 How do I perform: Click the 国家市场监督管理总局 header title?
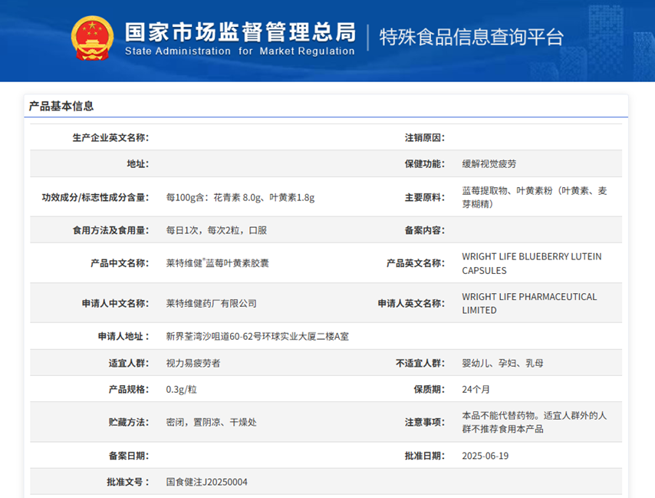(240, 31)
